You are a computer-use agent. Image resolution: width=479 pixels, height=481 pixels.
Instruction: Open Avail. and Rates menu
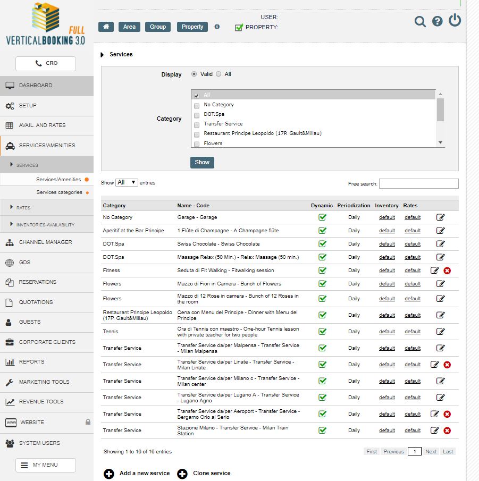(47, 125)
